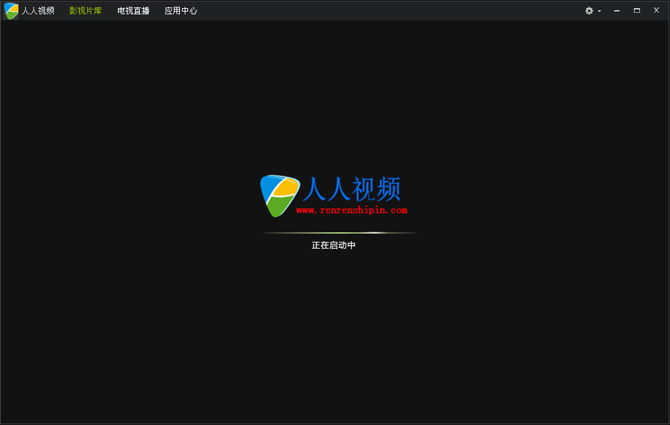This screenshot has height=425, width=670.
Task: Click the loading progress bar
Action: click(339, 233)
